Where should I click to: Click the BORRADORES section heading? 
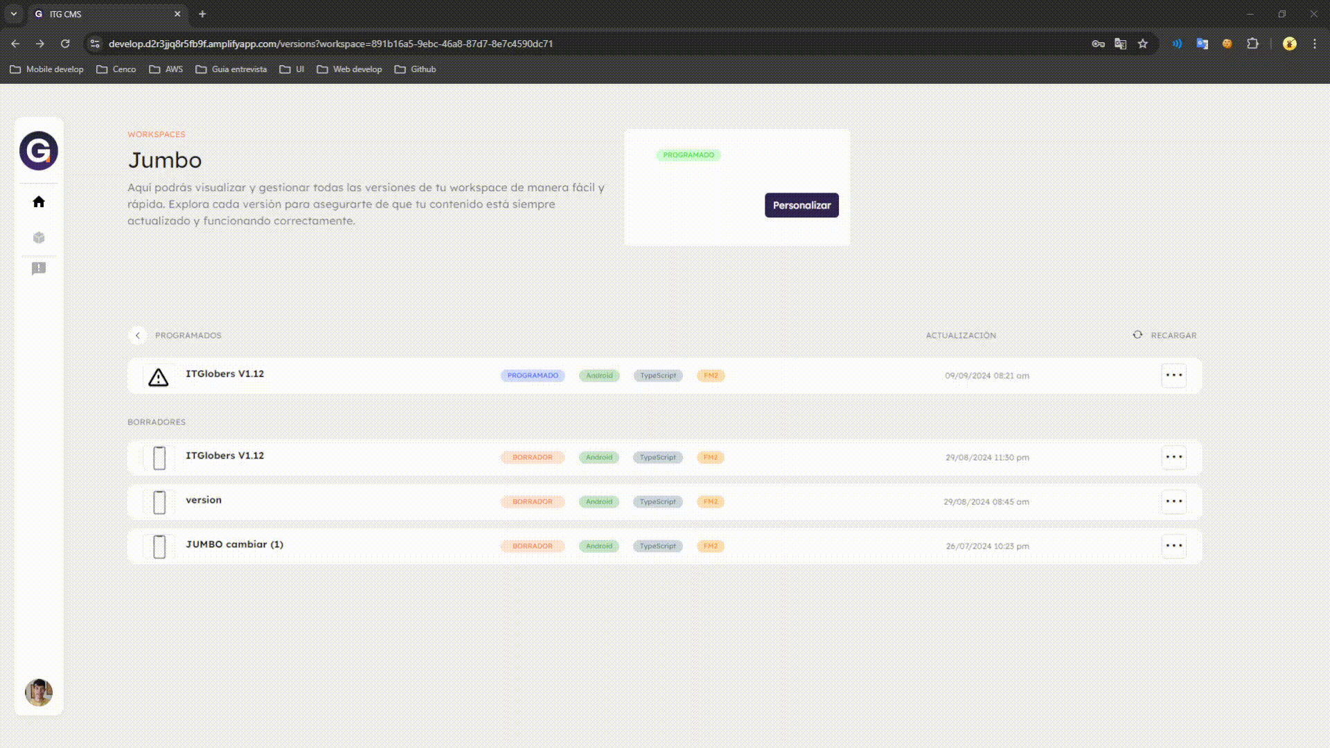[157, 422]
